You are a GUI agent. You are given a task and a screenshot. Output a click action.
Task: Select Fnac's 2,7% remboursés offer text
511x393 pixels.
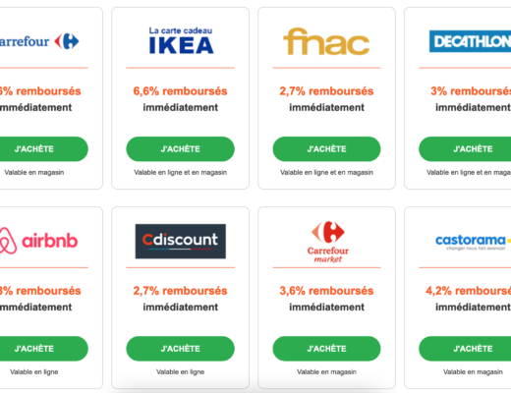click(326, 91)
